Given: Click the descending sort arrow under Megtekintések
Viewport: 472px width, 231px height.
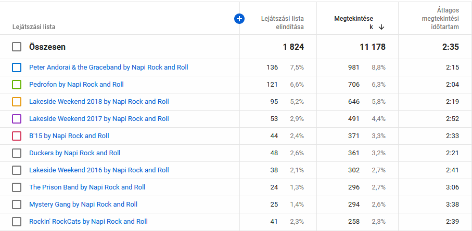Looking at the screenshot, I should tap(381, 27).
